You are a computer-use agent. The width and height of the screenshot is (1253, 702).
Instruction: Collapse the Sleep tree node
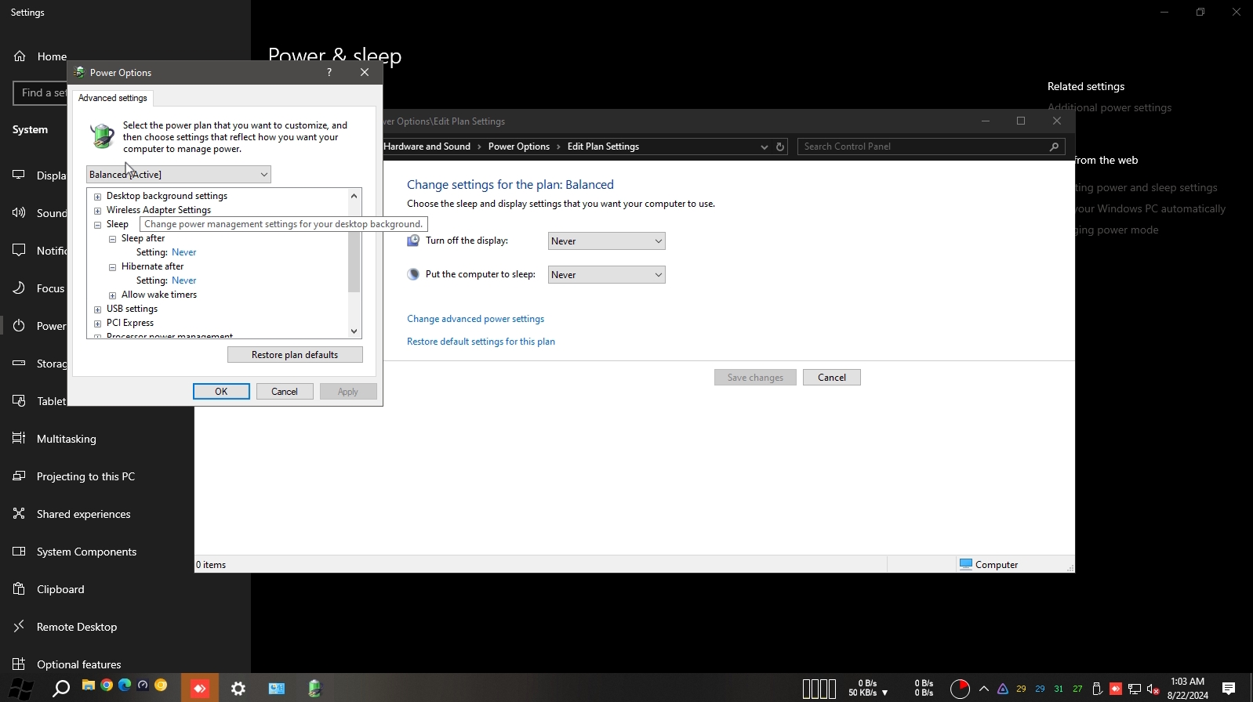tap(98, 225)
